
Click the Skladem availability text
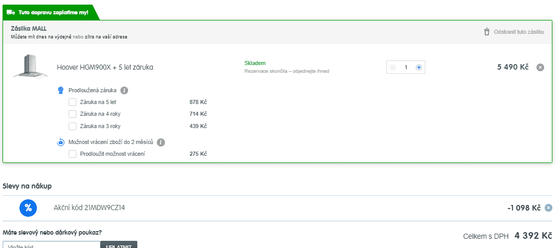(255, 64)
